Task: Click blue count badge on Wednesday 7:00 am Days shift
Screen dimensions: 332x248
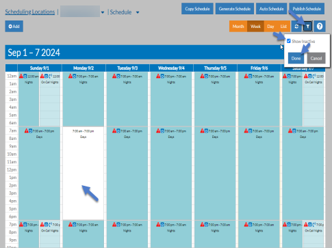Action: 162,130
